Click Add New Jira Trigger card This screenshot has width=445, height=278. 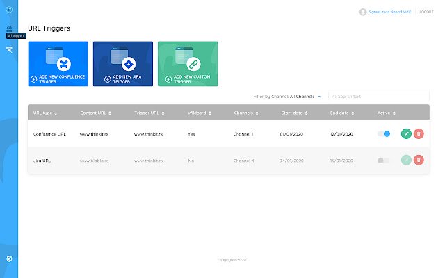point(123,64)
